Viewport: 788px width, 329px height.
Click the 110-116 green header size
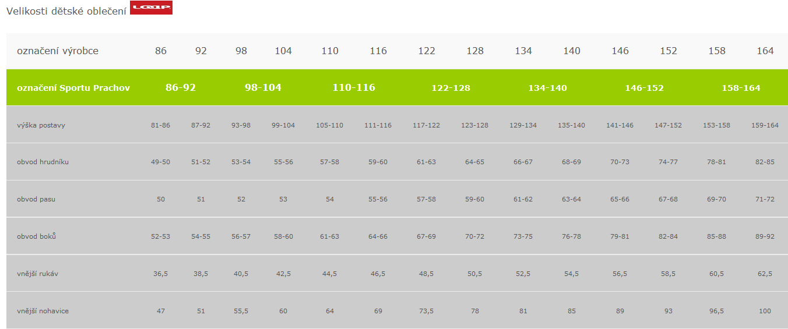point(354,87)
